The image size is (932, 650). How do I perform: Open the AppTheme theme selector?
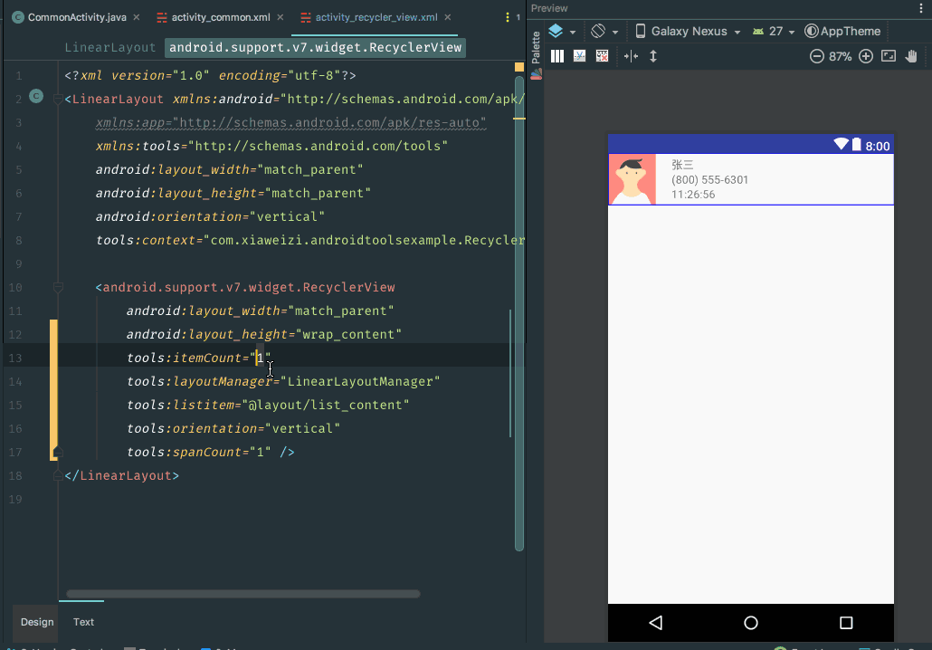tap(842, 31)
